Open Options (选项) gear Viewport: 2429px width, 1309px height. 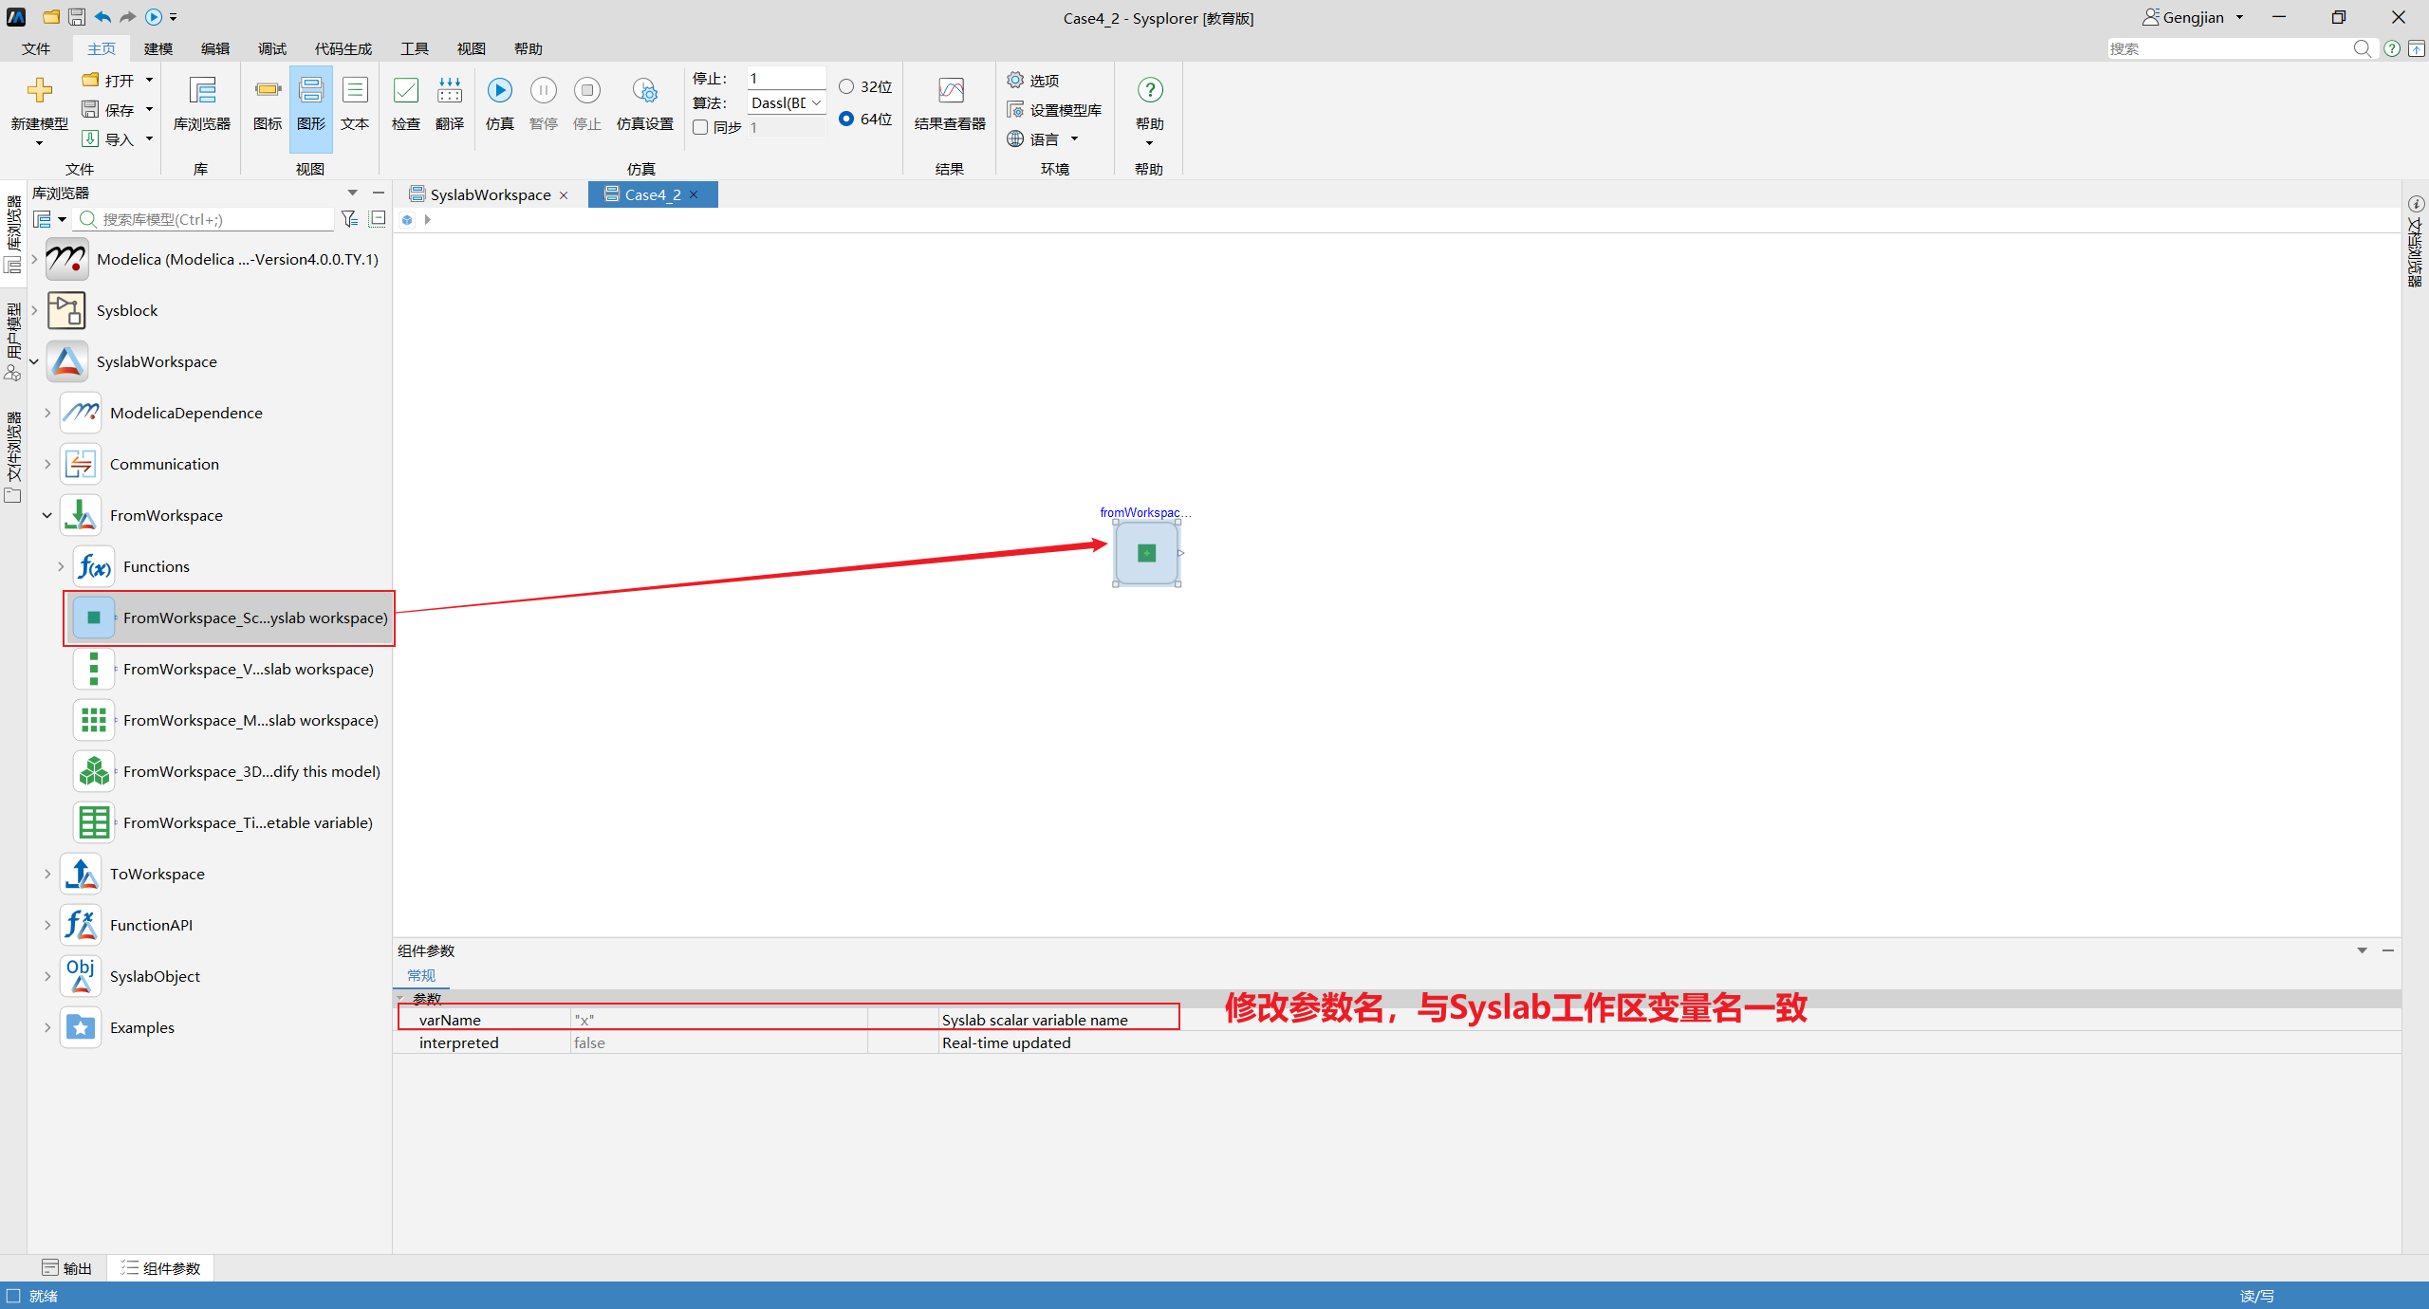(1015, 81)
